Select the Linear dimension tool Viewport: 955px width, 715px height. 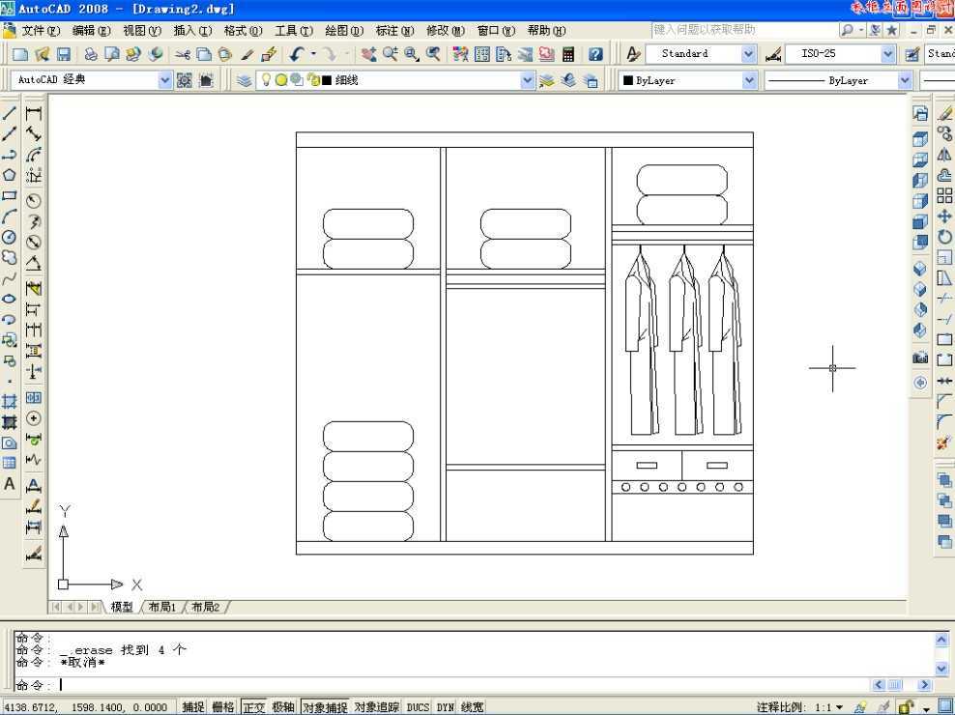34,113
